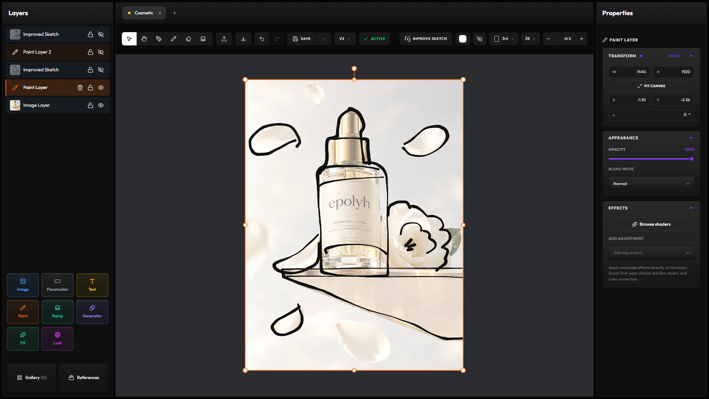Toggle the toolbar hidden-eye overlay button

(x=480, y=39)
